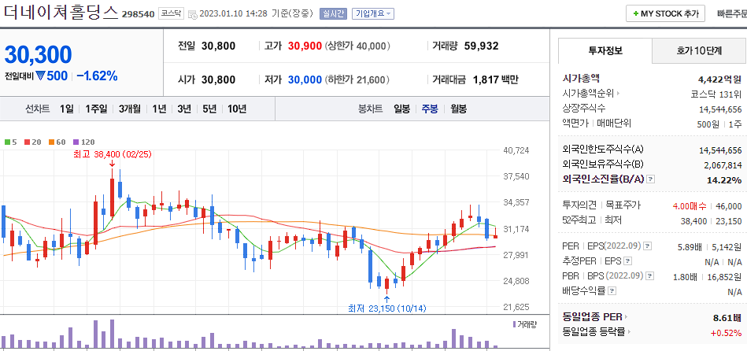
Task: Expand the 시가총액순위 arrow link
Action: [618, 94]
